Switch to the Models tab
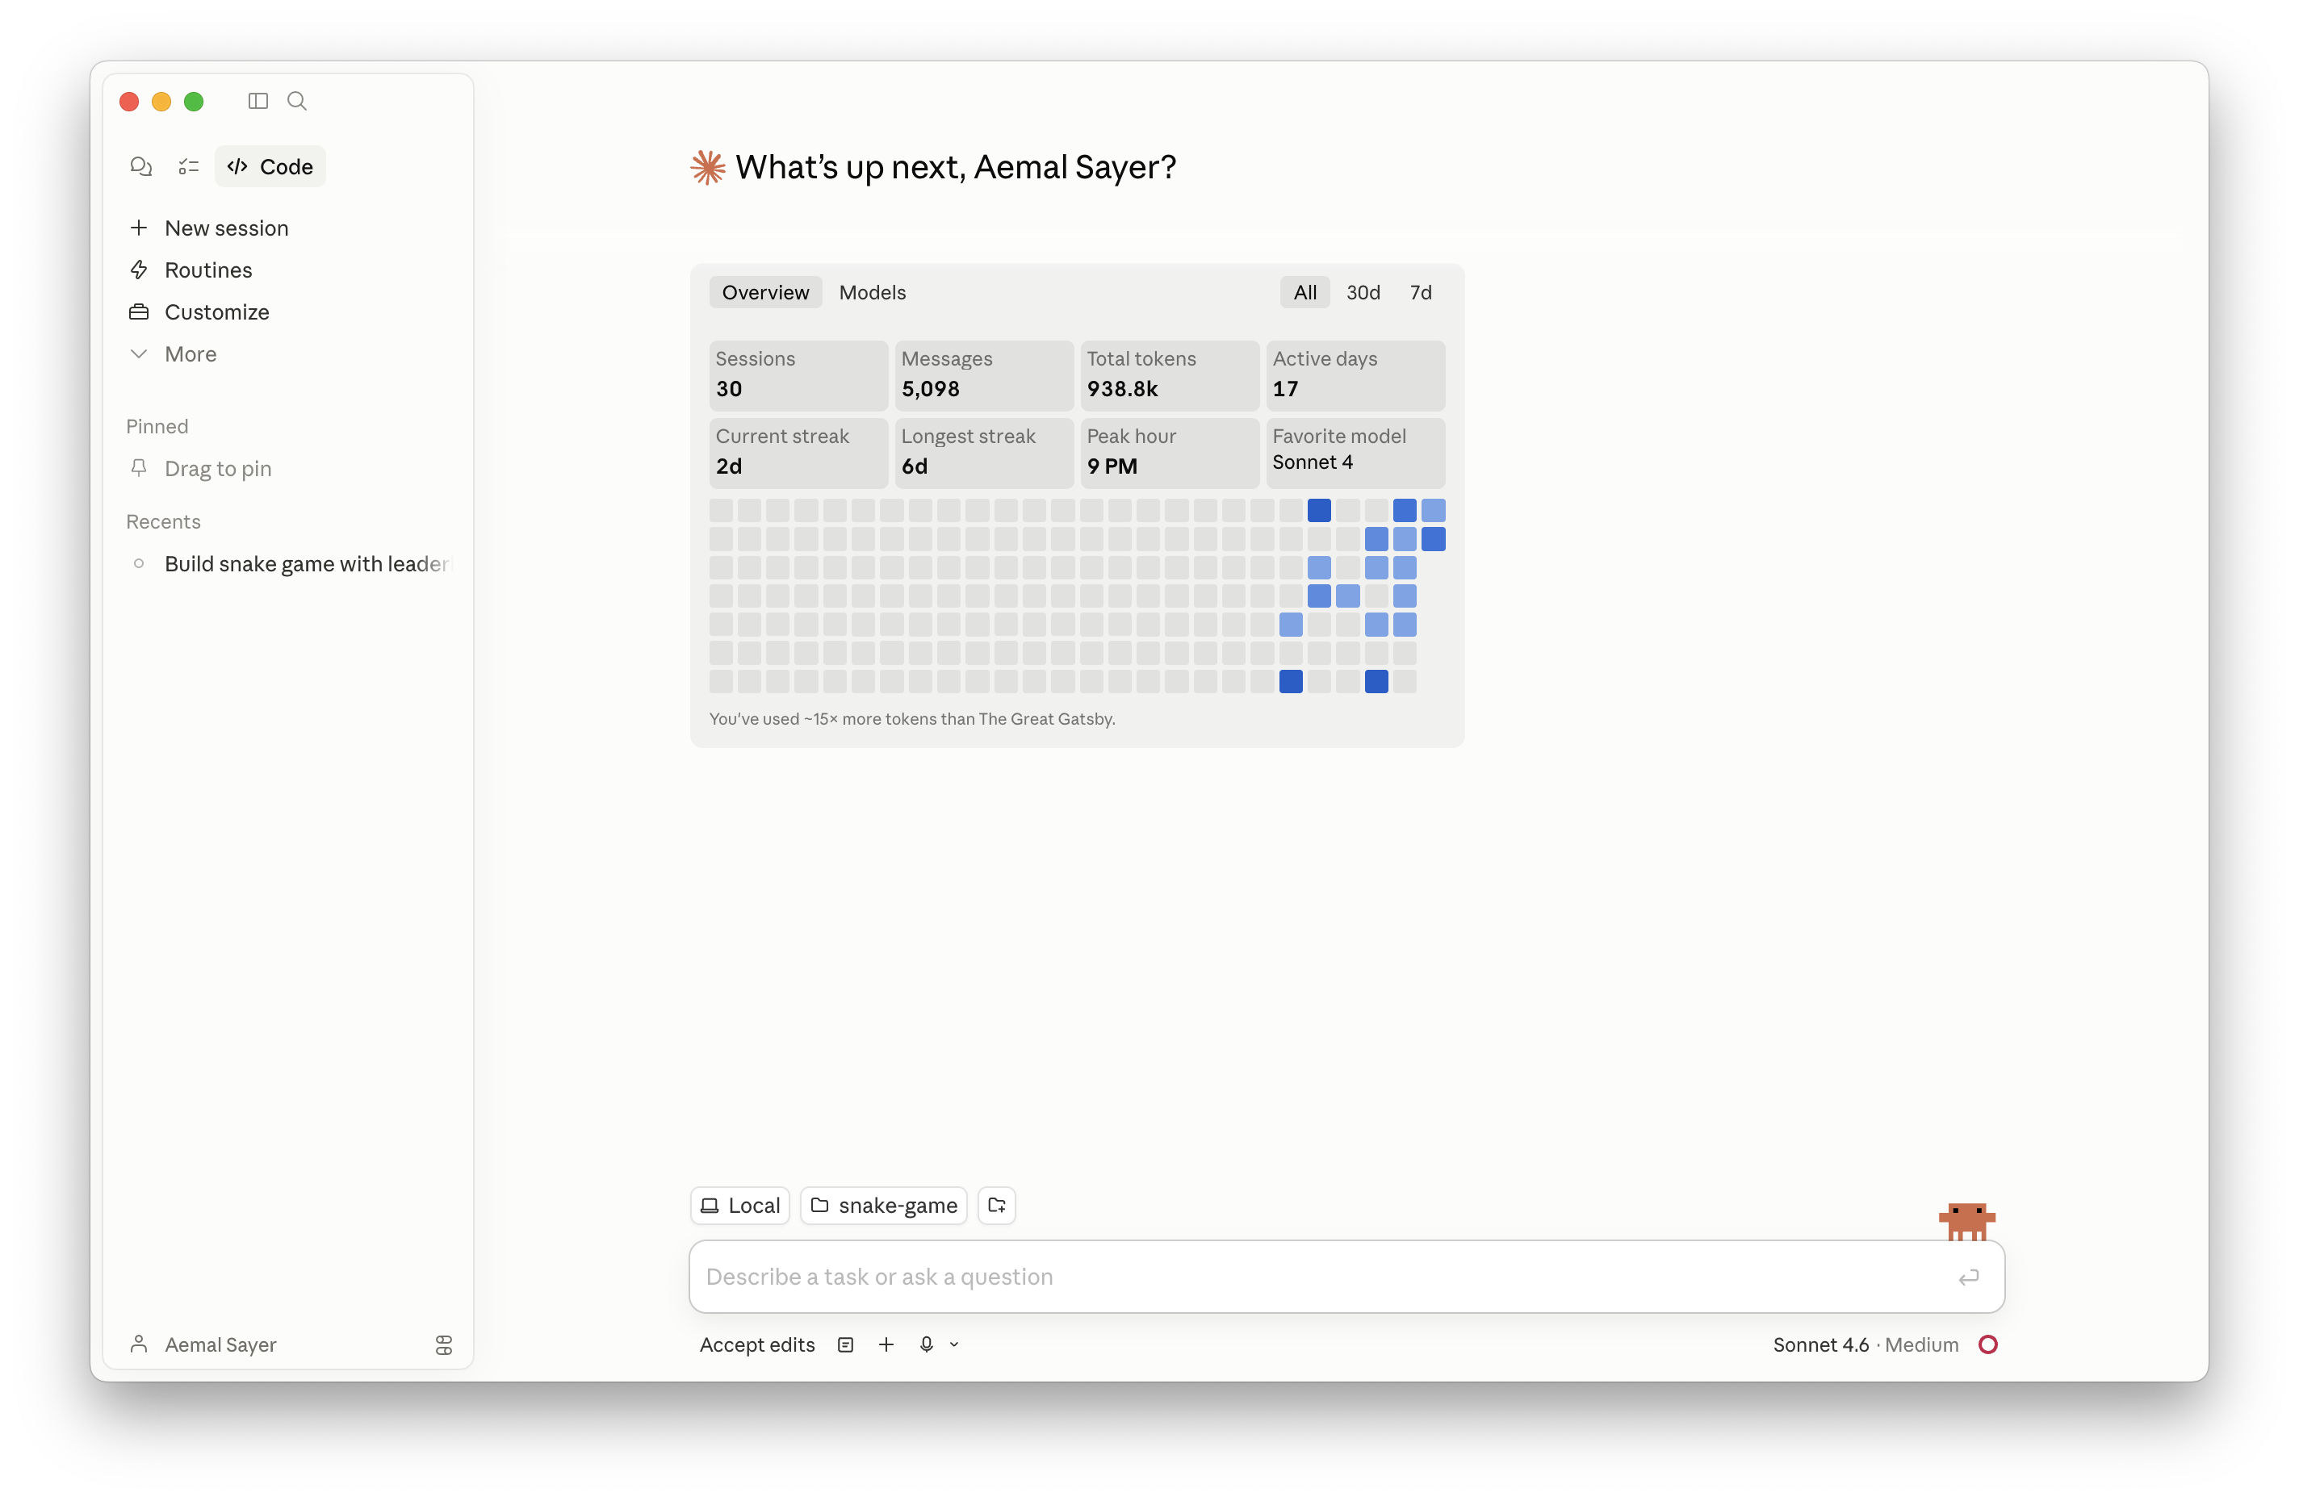 871,291
